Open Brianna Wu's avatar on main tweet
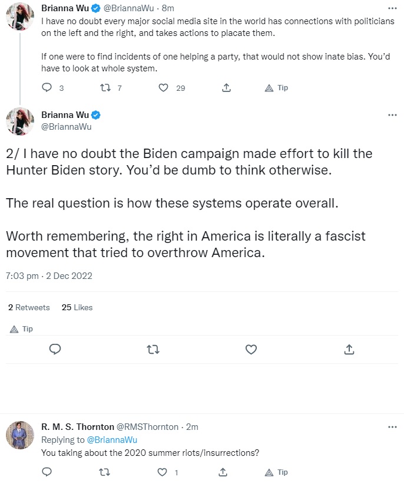Viewport: 404px width, 483px height. coord(20,121)
